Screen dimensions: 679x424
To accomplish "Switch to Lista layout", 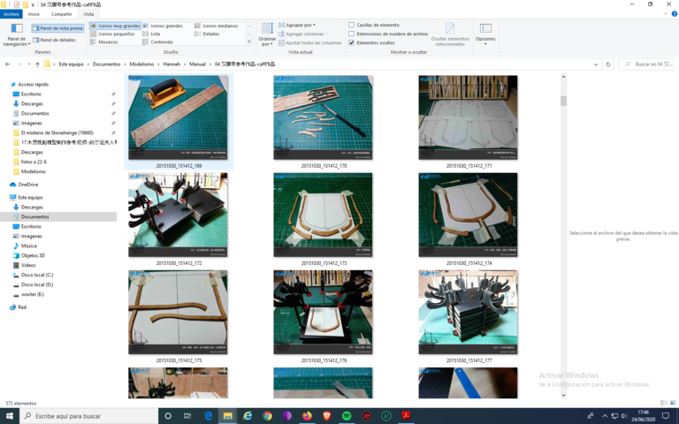I will click(151, 34).
